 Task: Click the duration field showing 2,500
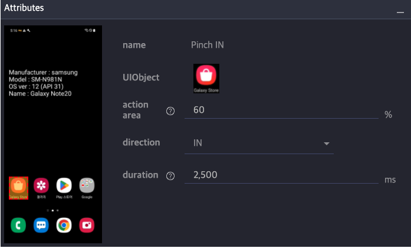(281, 175)
